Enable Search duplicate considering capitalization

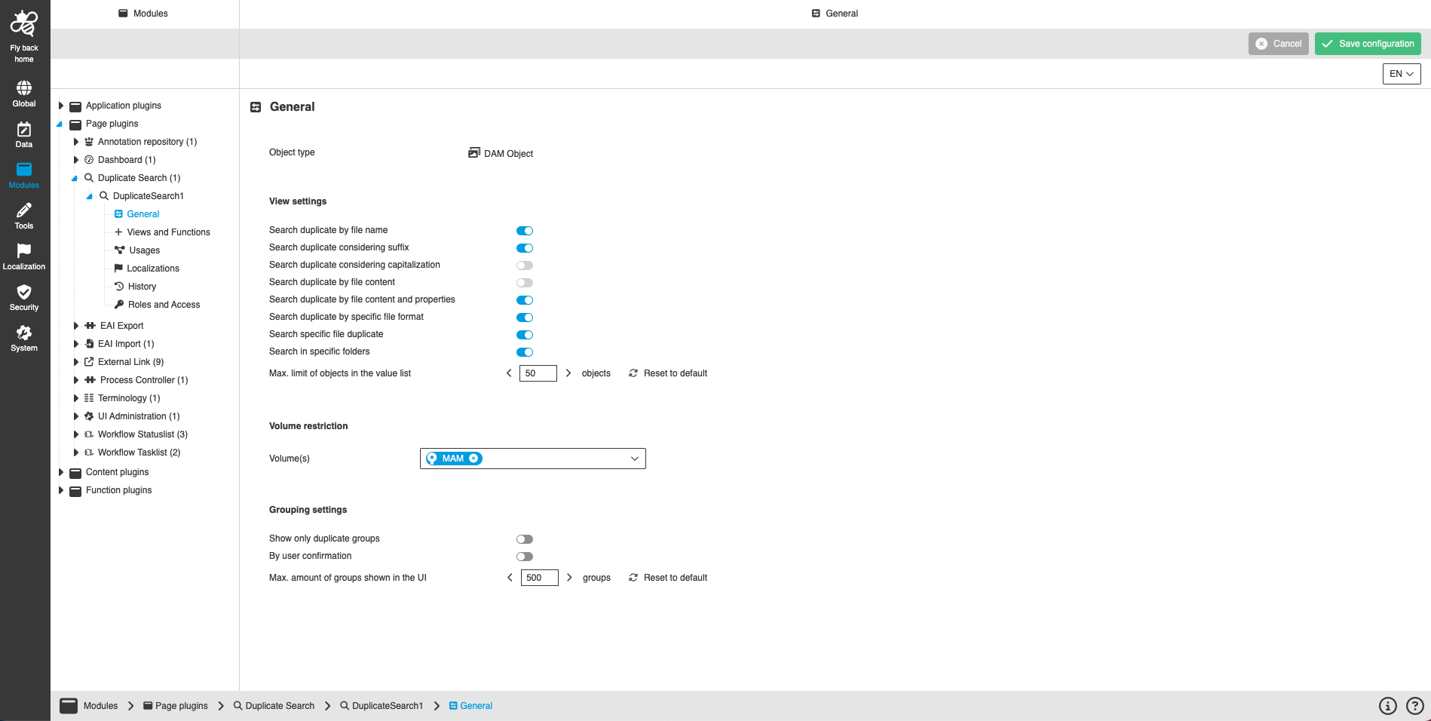[x=525, y=265]
